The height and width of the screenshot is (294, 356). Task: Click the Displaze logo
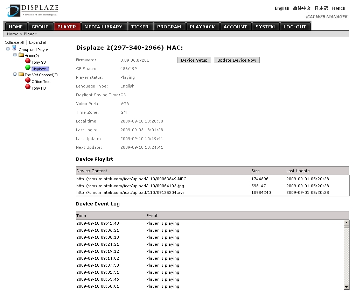pos(32,10)
